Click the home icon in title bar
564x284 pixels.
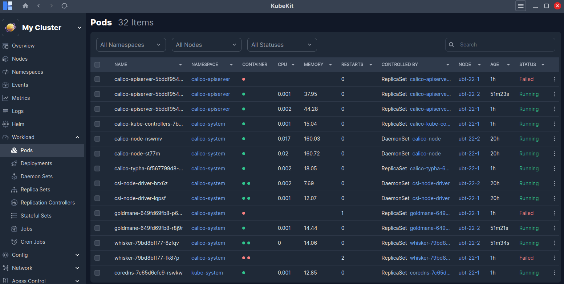(25, 6)
